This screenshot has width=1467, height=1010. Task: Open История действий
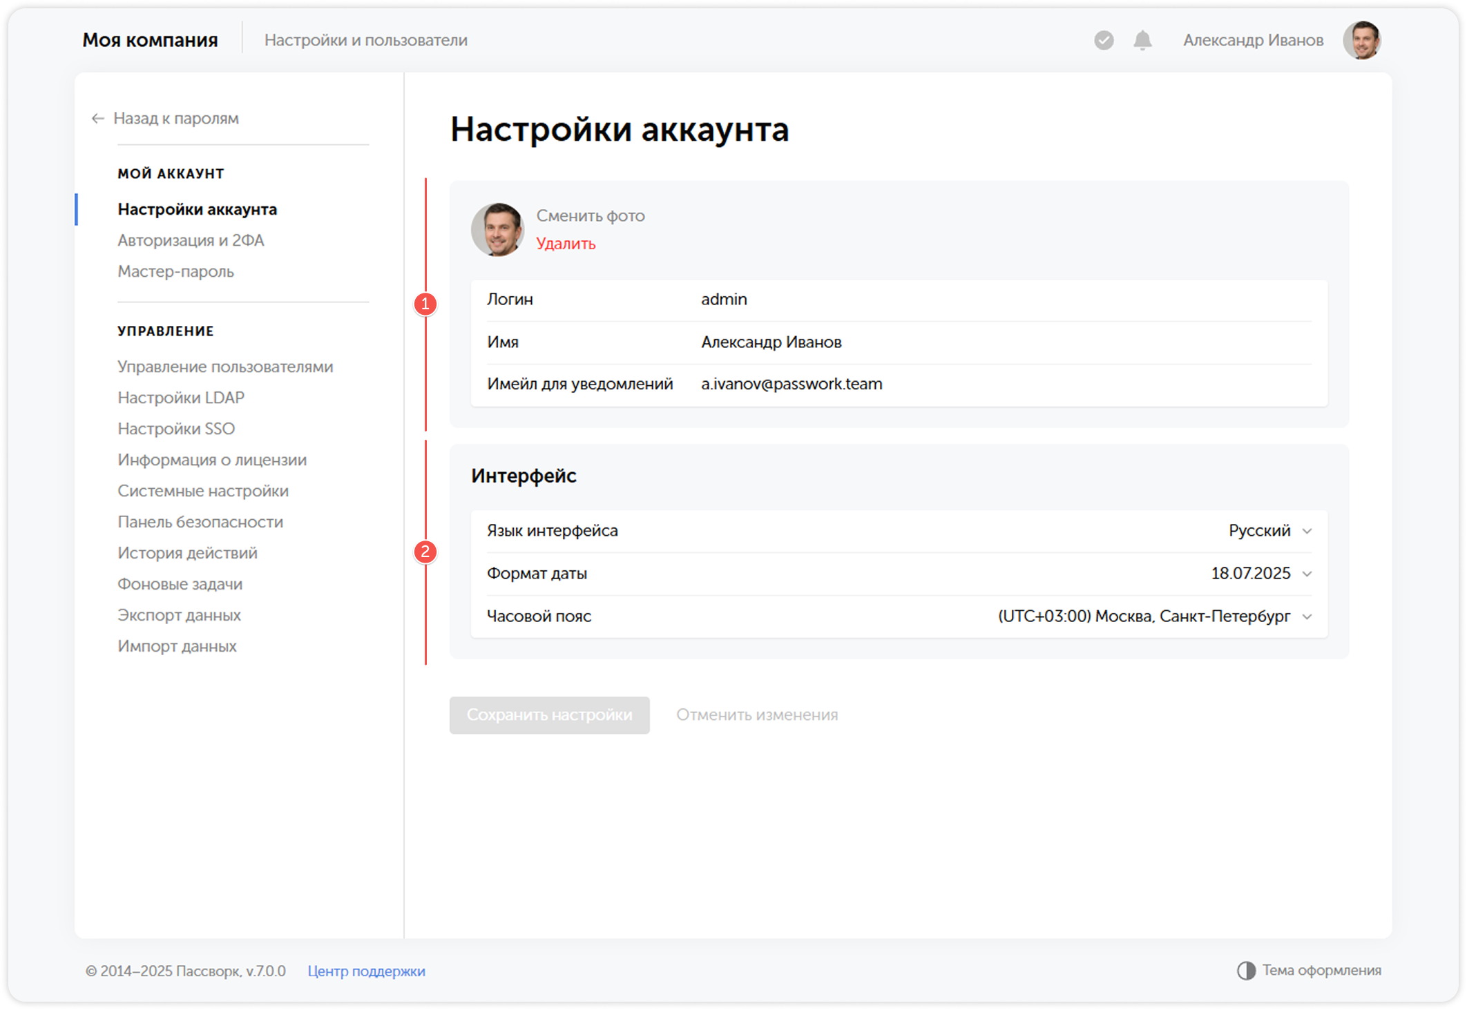pyautogui.click(x=187, y=553)
